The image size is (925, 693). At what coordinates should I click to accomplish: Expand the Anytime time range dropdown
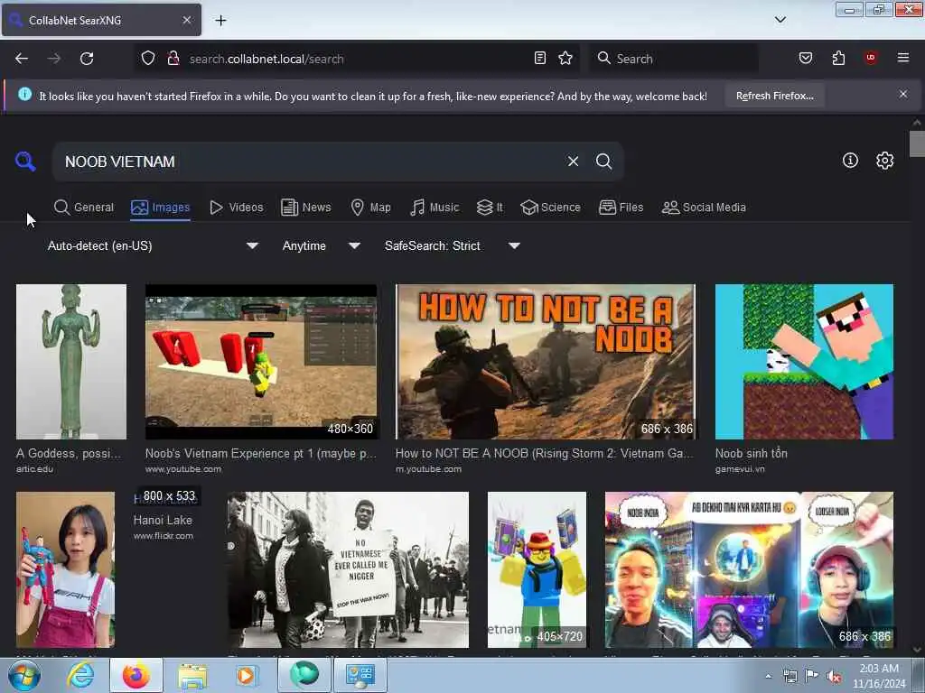point(321,245)
